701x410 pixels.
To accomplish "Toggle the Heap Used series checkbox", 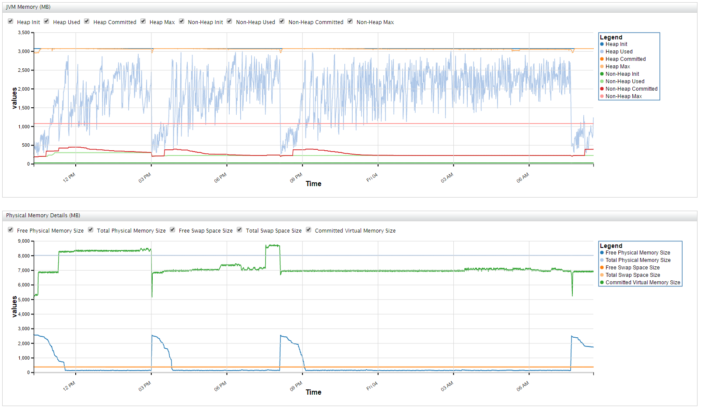I will pos(46,21).
